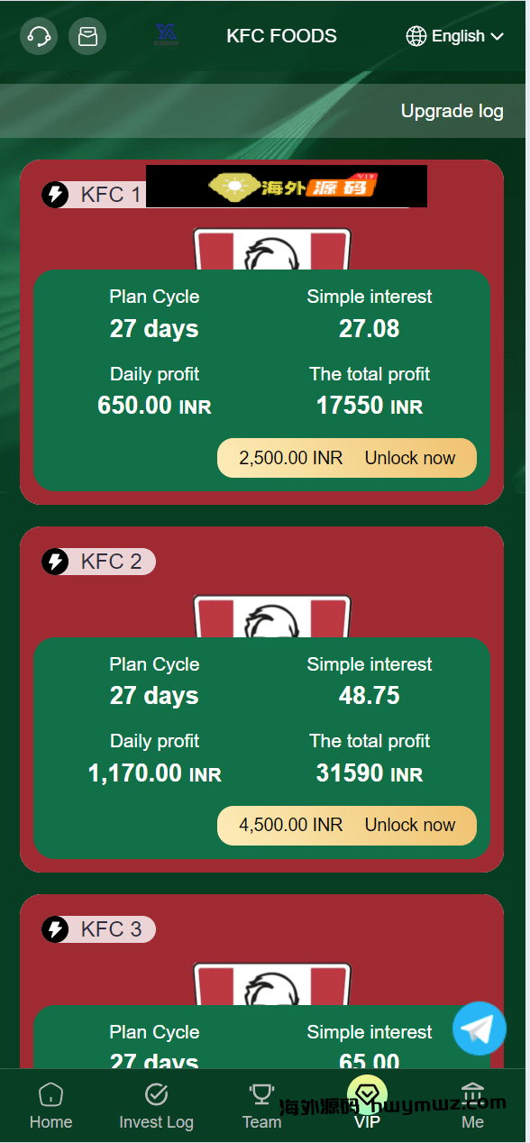Click the lightning bolt icon beside KFC 2
Viewport: 530px width, 1143px height.
55,562
